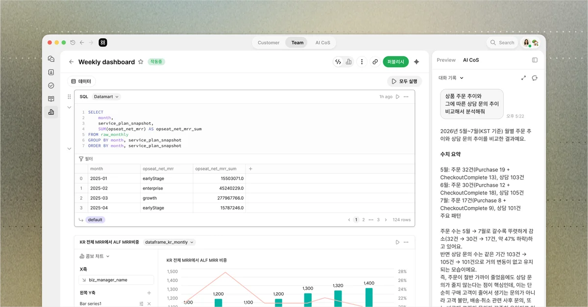
Task: Click the enterprise plan cell
Action: click(x=167, y=189)
